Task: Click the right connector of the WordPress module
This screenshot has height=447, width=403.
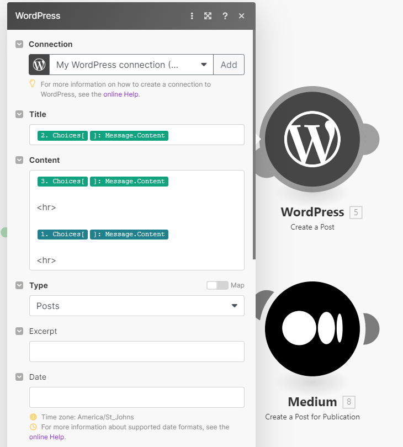Action: point(372,139)
